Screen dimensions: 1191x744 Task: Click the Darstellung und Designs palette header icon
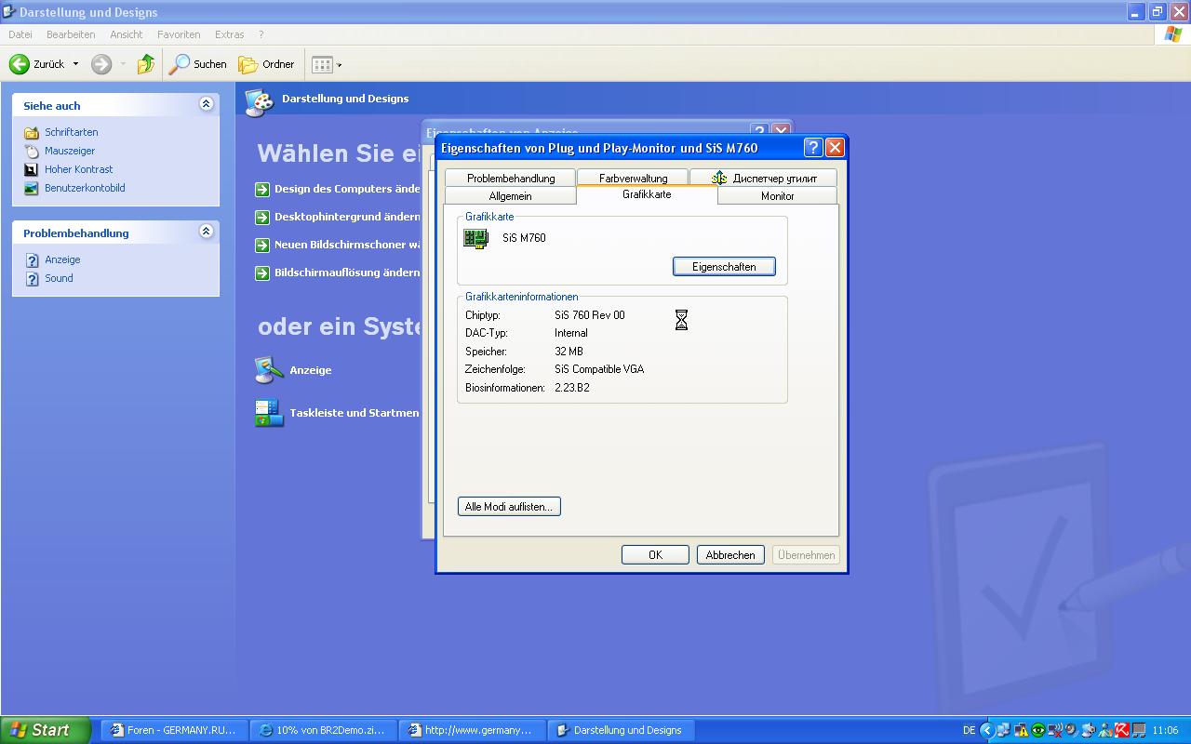pos(260,101)
